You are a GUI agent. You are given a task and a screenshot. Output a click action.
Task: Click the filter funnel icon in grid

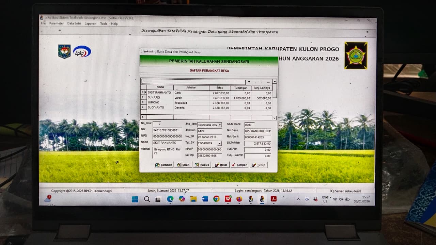[x=249, y=82]
